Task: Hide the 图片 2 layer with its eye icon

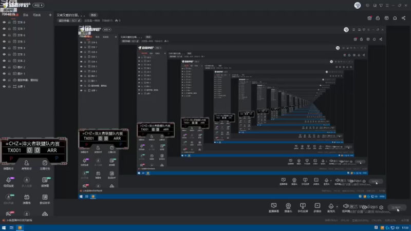Action: click(x=4, y=67)
